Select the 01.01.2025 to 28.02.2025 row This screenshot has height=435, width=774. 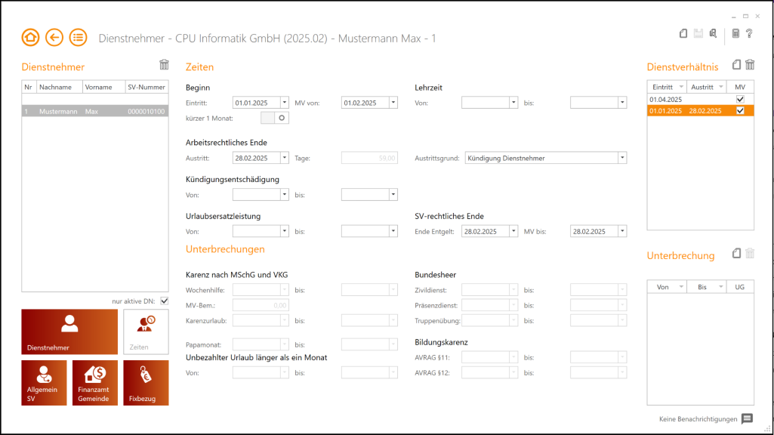[701, 110]
